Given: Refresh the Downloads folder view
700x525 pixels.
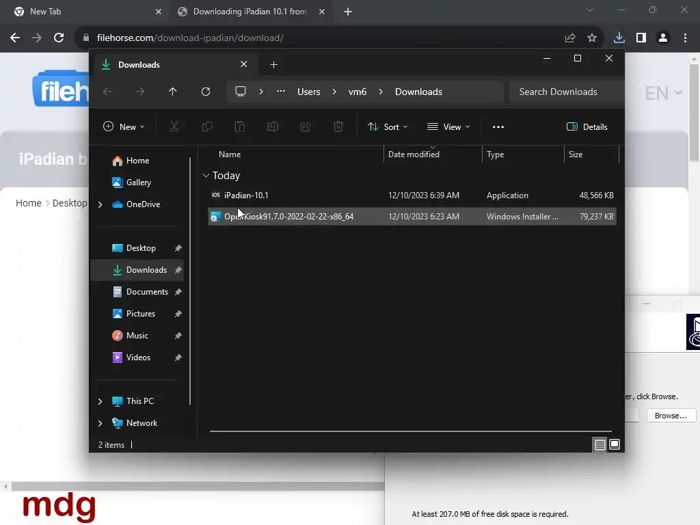Looking at the screenshot, I should (x=205, y=92).
